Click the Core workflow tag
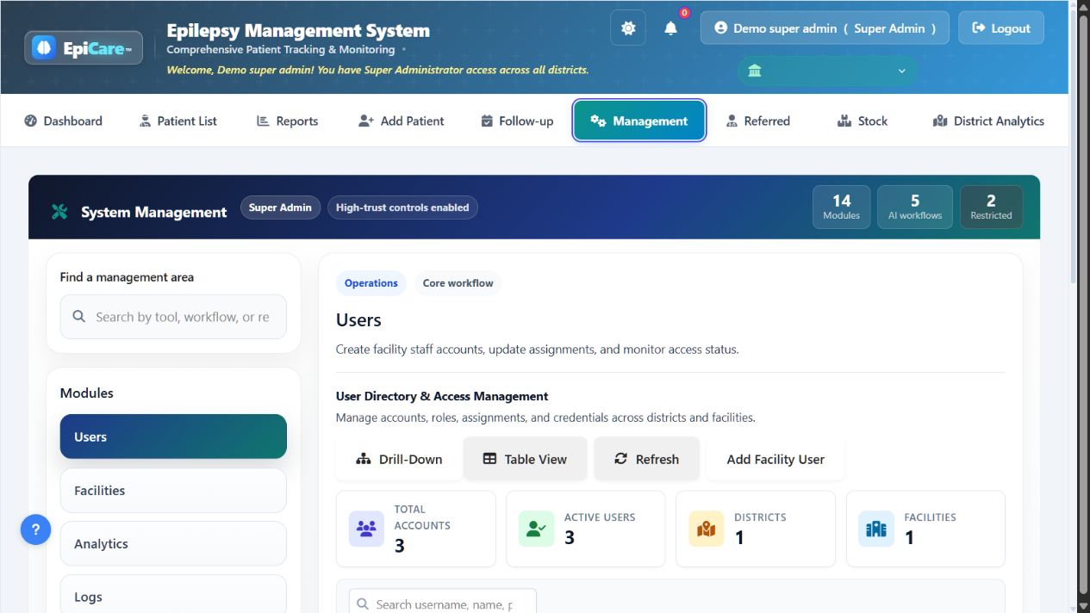 [x=458, y=283]
